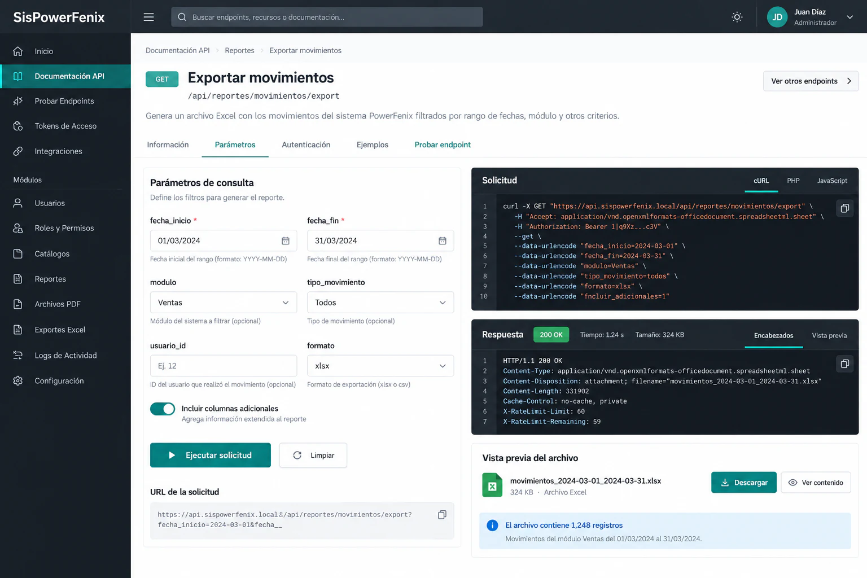
Task: Click Ver otros endpoints button
Action: (811, 81)
